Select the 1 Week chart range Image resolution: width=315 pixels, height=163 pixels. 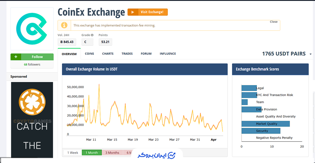tap(72, 153)
